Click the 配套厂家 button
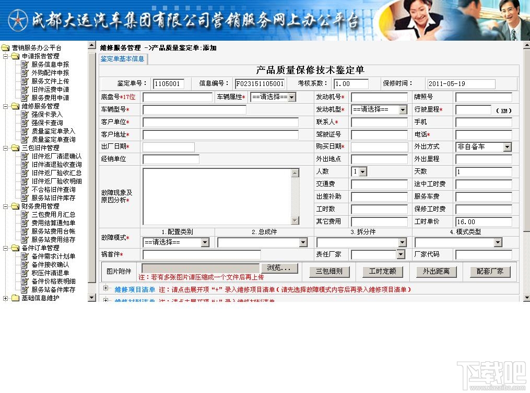This screenshot has width=530, height=393. click(490, 271)
